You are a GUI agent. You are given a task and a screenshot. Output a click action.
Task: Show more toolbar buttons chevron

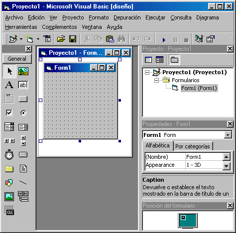click(x=230, y=35)
